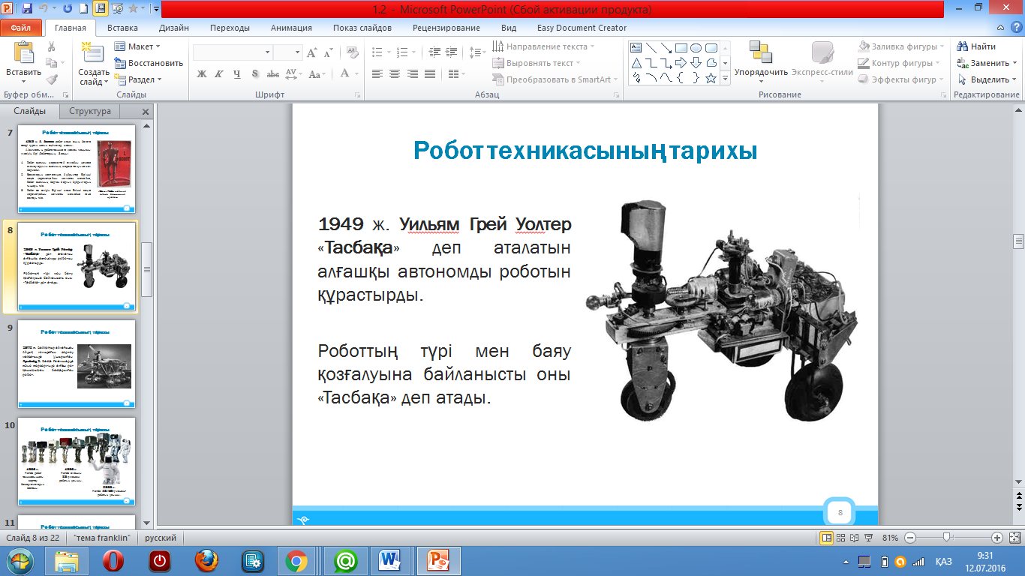Open the Layout (Макет) dropdown
1025x576 pixels.
pyautogui.click(x=138, y=46)
